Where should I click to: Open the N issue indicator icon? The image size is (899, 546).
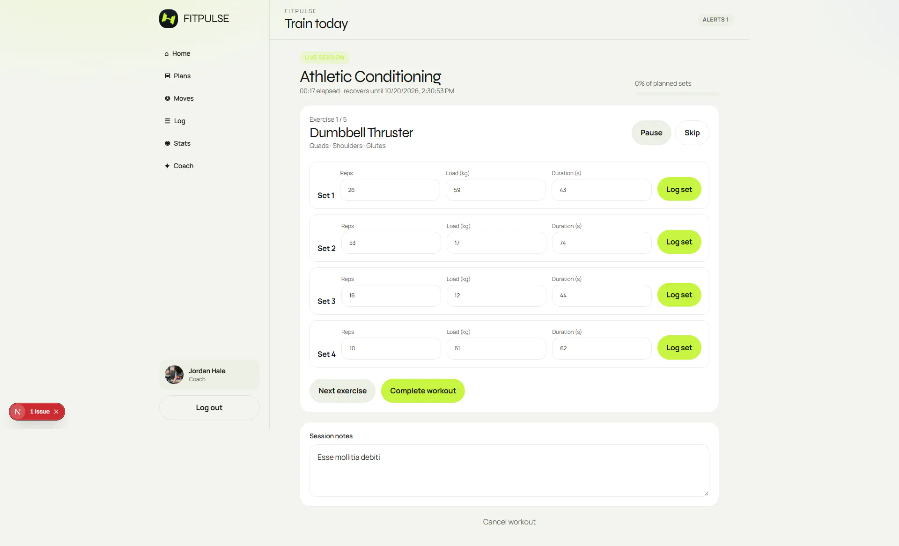pos(18,412)
